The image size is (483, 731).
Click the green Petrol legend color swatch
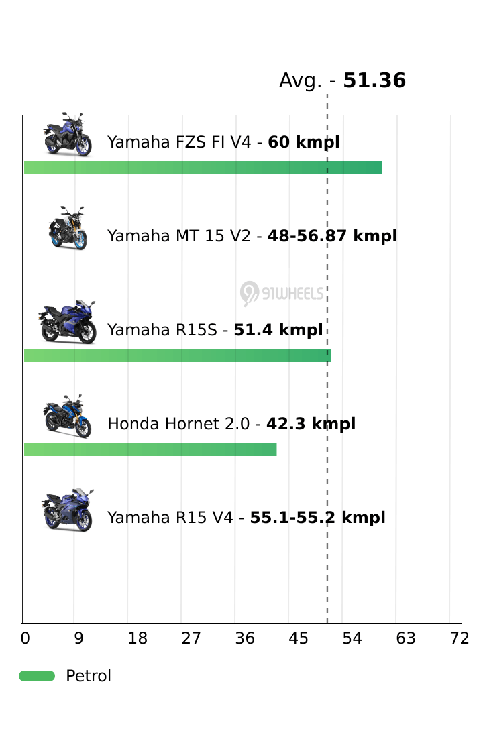click(37, 676)
